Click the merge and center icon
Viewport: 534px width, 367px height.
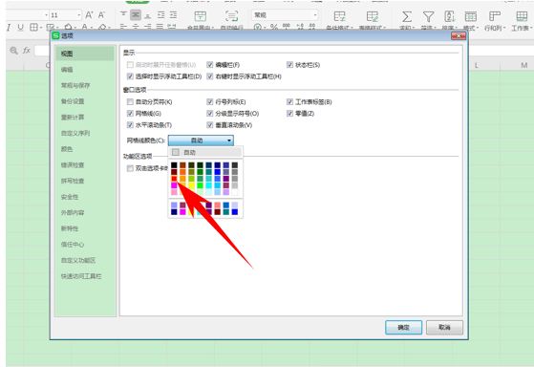(x=201, y=16)
